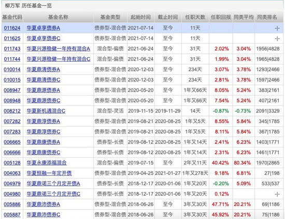Viewport: 285px width, 219px height.
Task: Open fund code link 011624
Action: [12, 28]
